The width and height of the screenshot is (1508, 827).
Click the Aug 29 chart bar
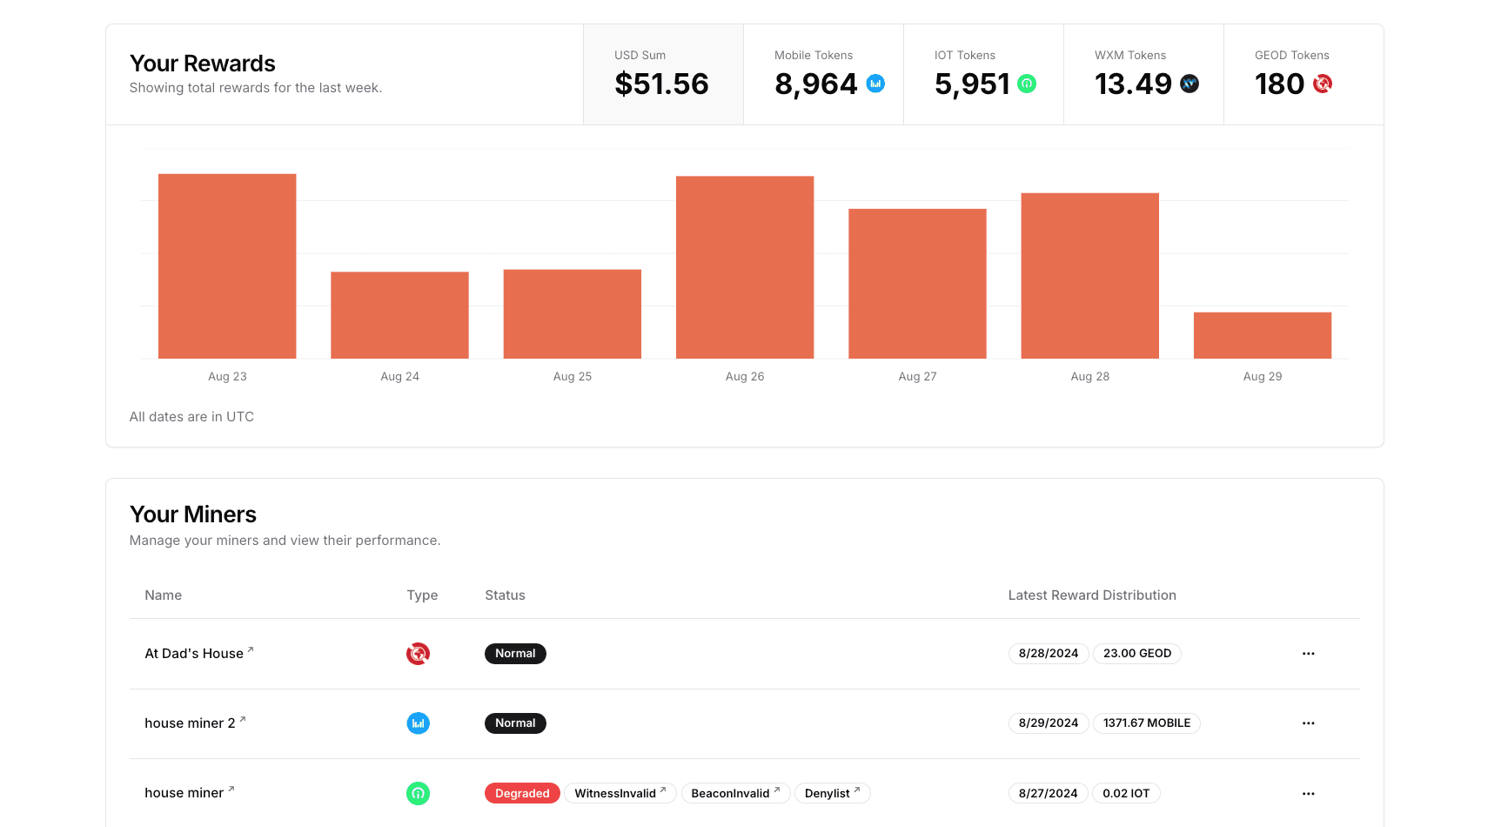point(1263,335)
